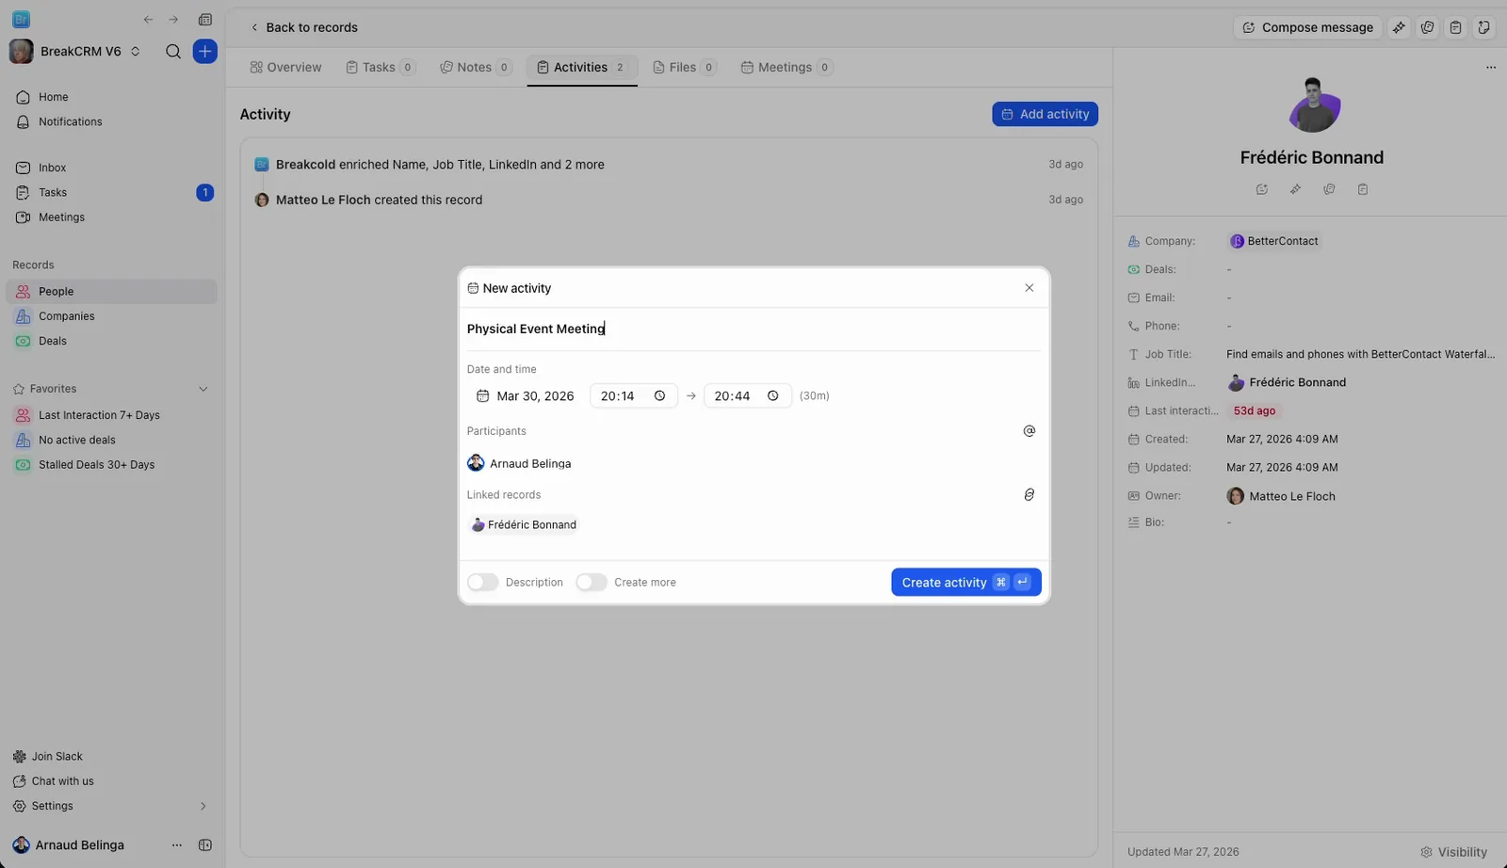The width and height of the screenshot is (1507, 868).
Task: Select the Notes tab
Action: (x=476, y=68)
